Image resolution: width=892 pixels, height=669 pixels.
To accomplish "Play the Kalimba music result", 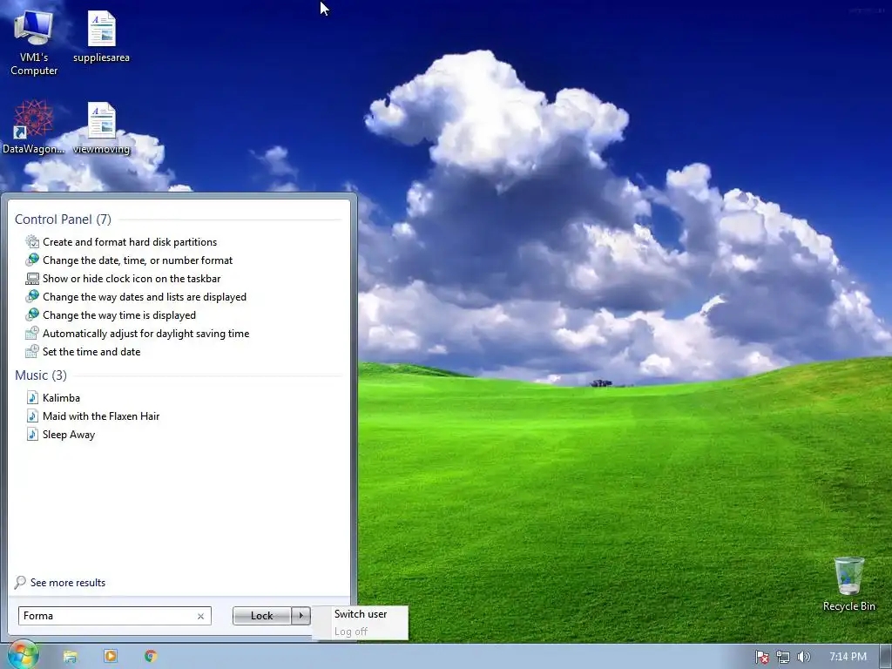I will point(61,397).
